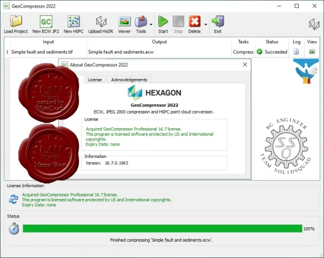The image size is (324, 258).
Task: Click the Stop toolbar button
Action: [178, 24]
